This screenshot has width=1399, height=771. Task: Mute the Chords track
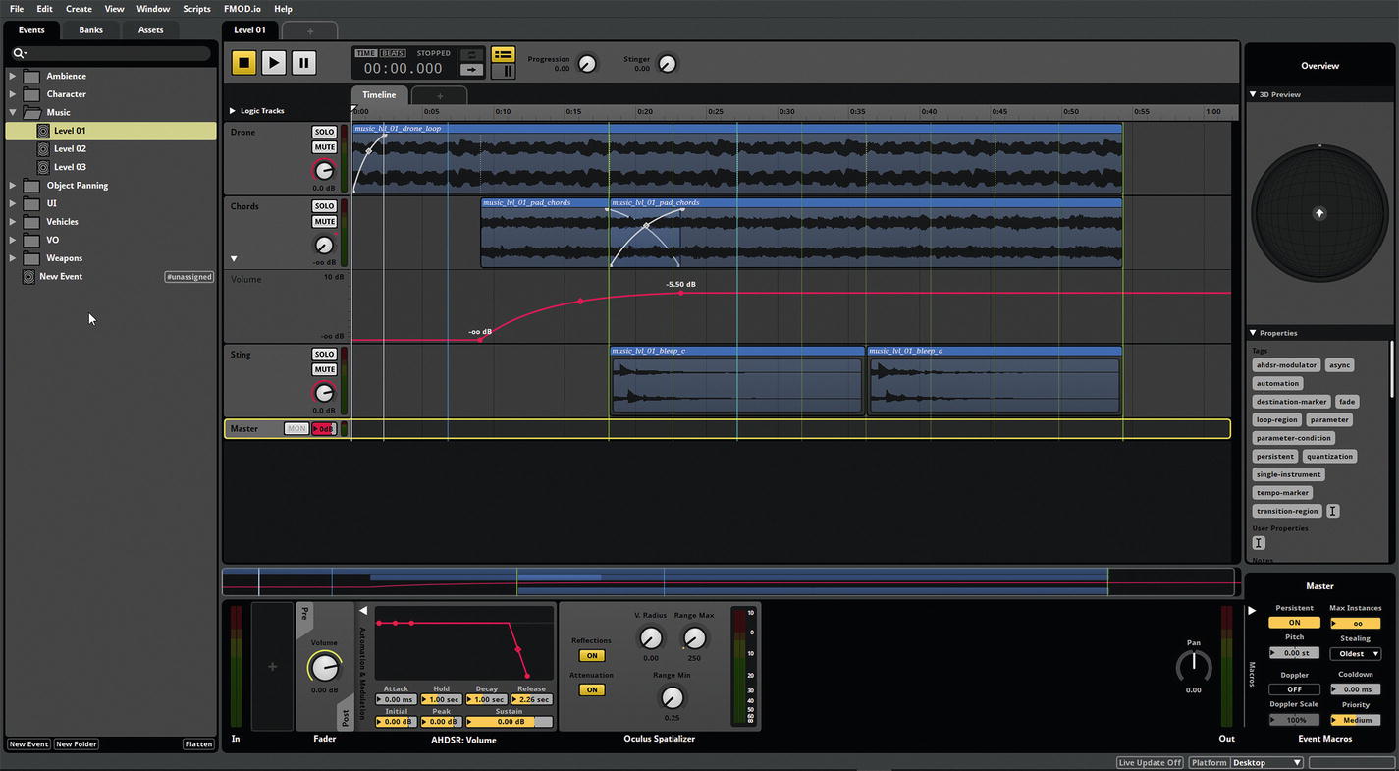[324, 222]
